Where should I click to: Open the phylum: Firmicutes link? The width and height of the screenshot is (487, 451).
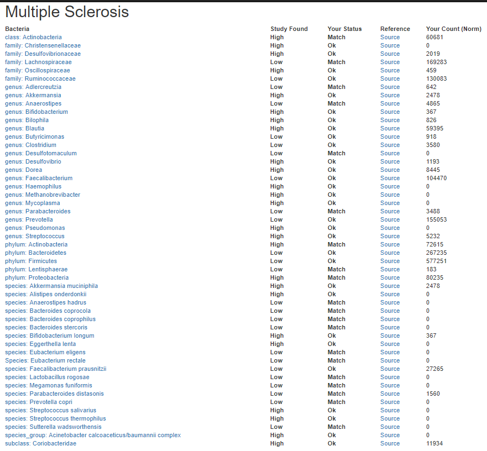31,261
